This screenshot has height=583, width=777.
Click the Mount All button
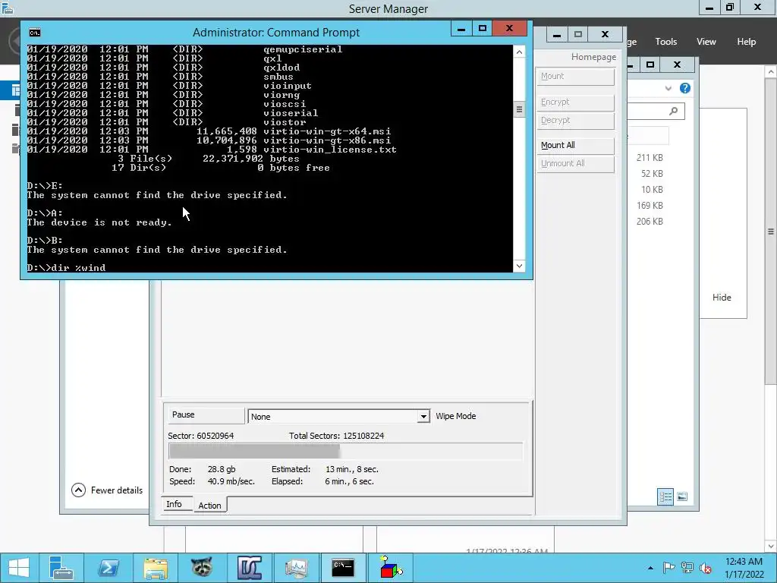tap(575, 145)
